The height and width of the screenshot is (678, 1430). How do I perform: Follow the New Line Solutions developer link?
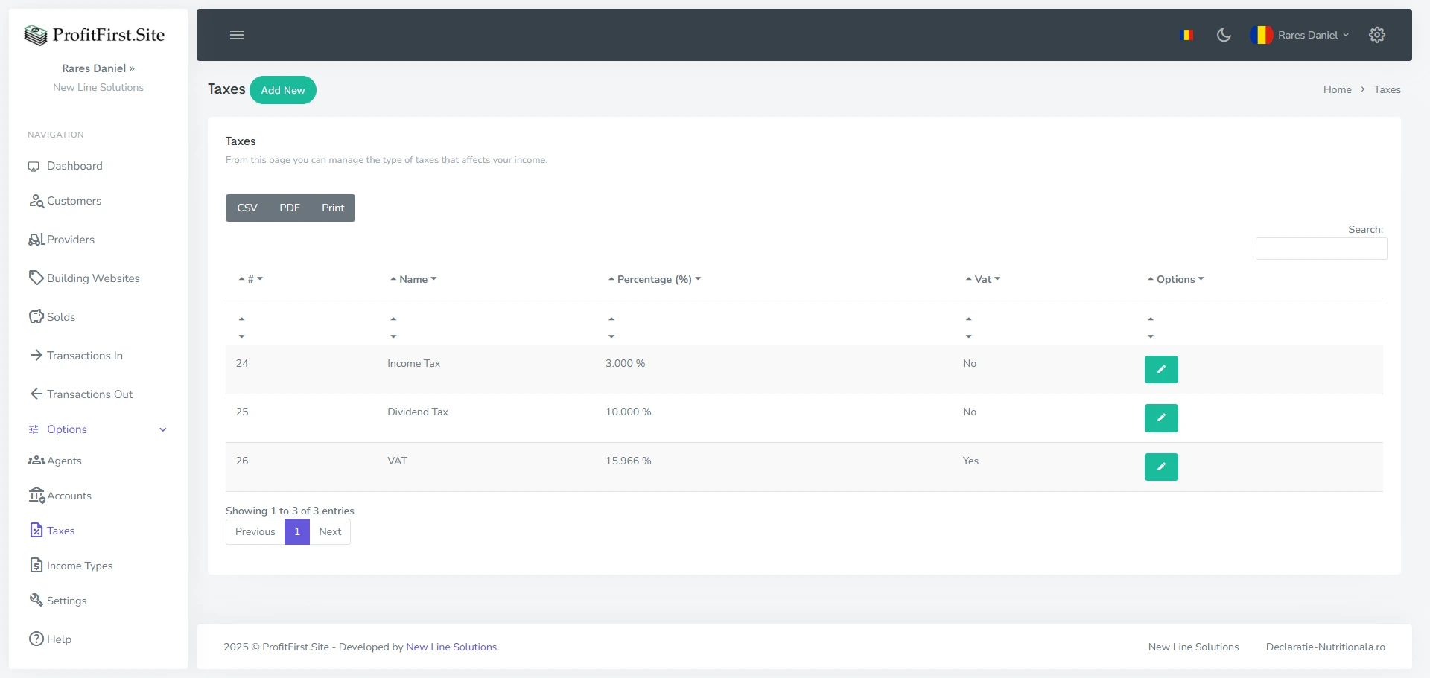click(451, 647)
